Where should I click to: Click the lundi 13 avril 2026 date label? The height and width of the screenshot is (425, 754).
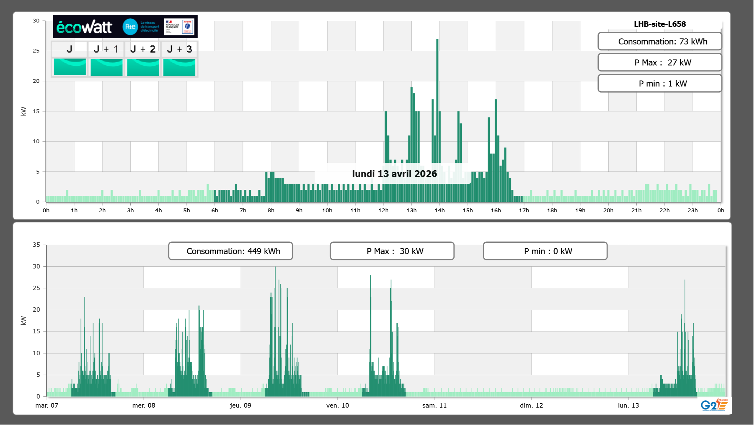click(394, 174)
